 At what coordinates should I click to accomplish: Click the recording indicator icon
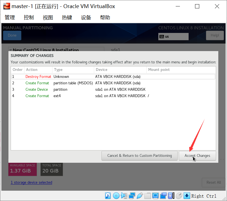[163, 196]
